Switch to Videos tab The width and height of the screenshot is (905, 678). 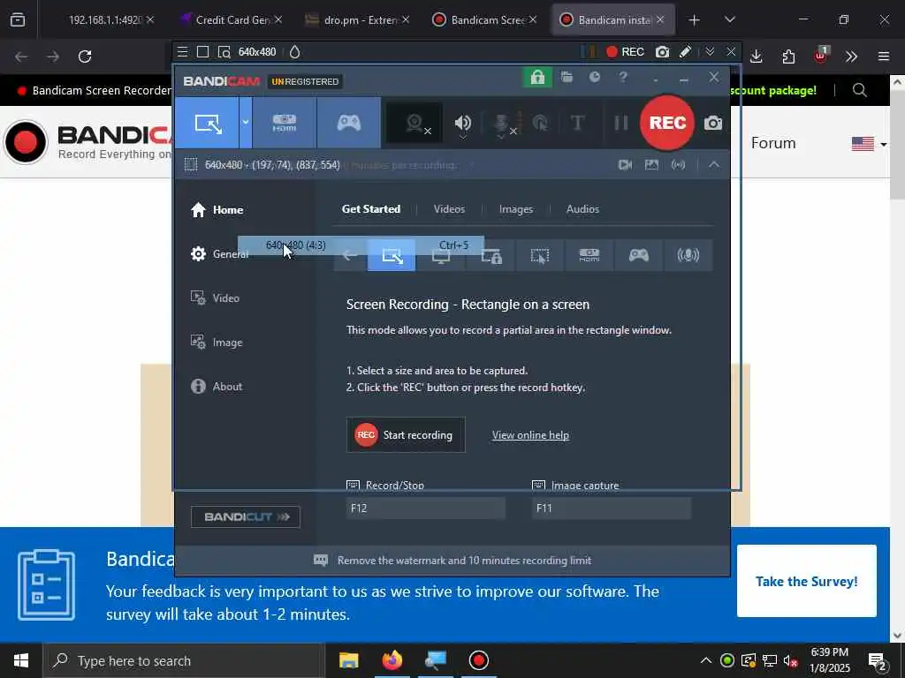coord(449,209)
